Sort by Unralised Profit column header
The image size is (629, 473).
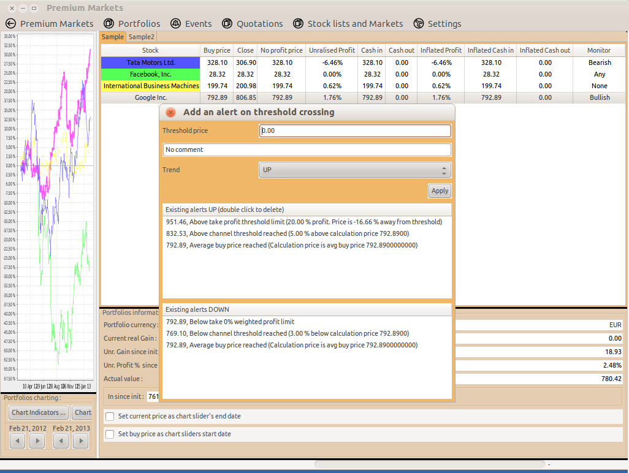click(332, 50)
